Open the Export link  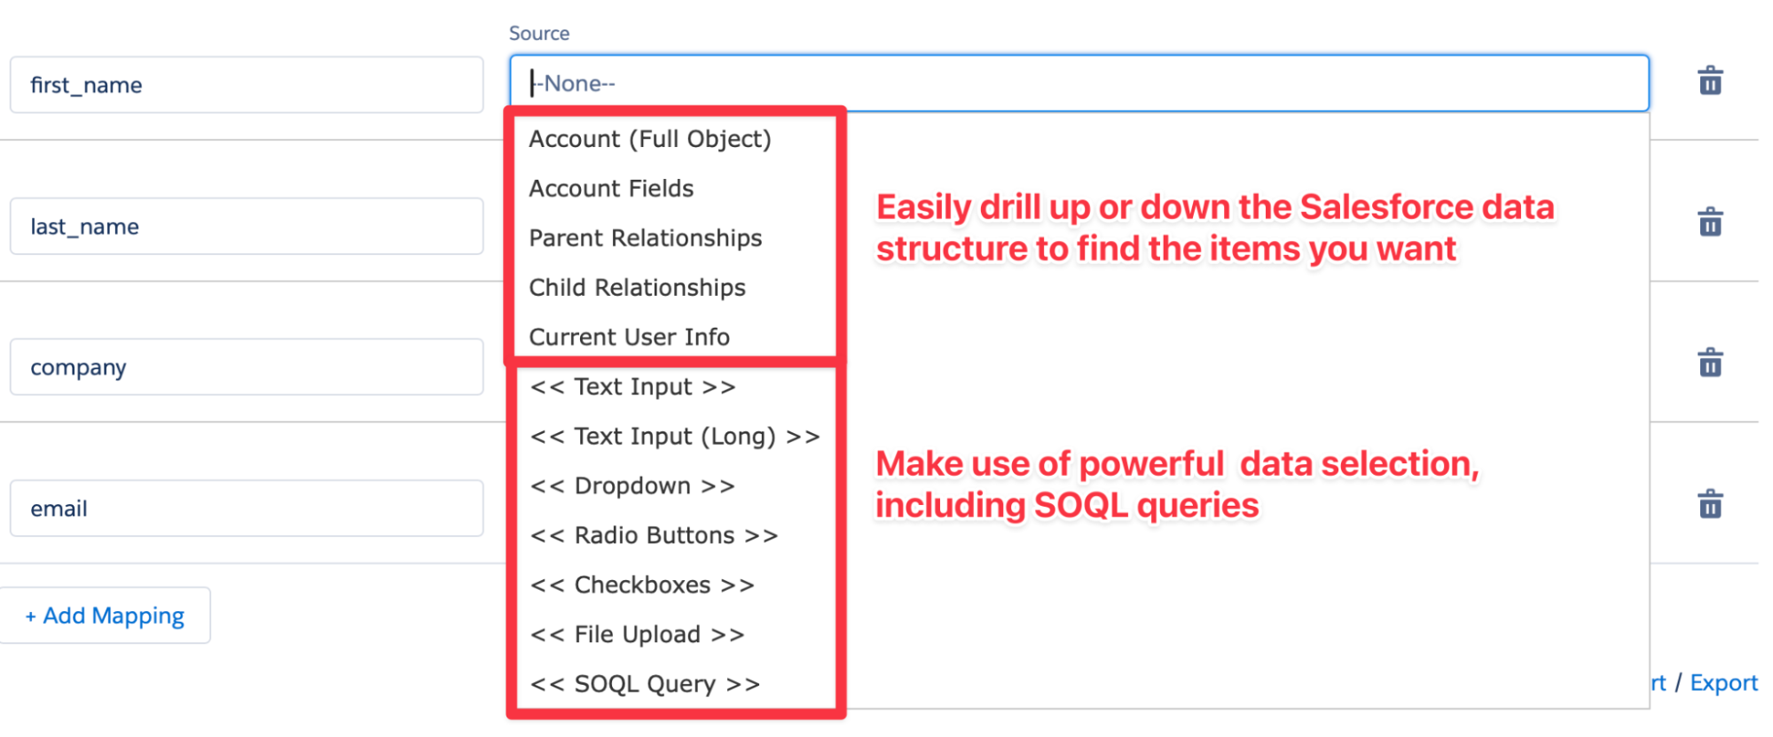(x=1722, y=683)
